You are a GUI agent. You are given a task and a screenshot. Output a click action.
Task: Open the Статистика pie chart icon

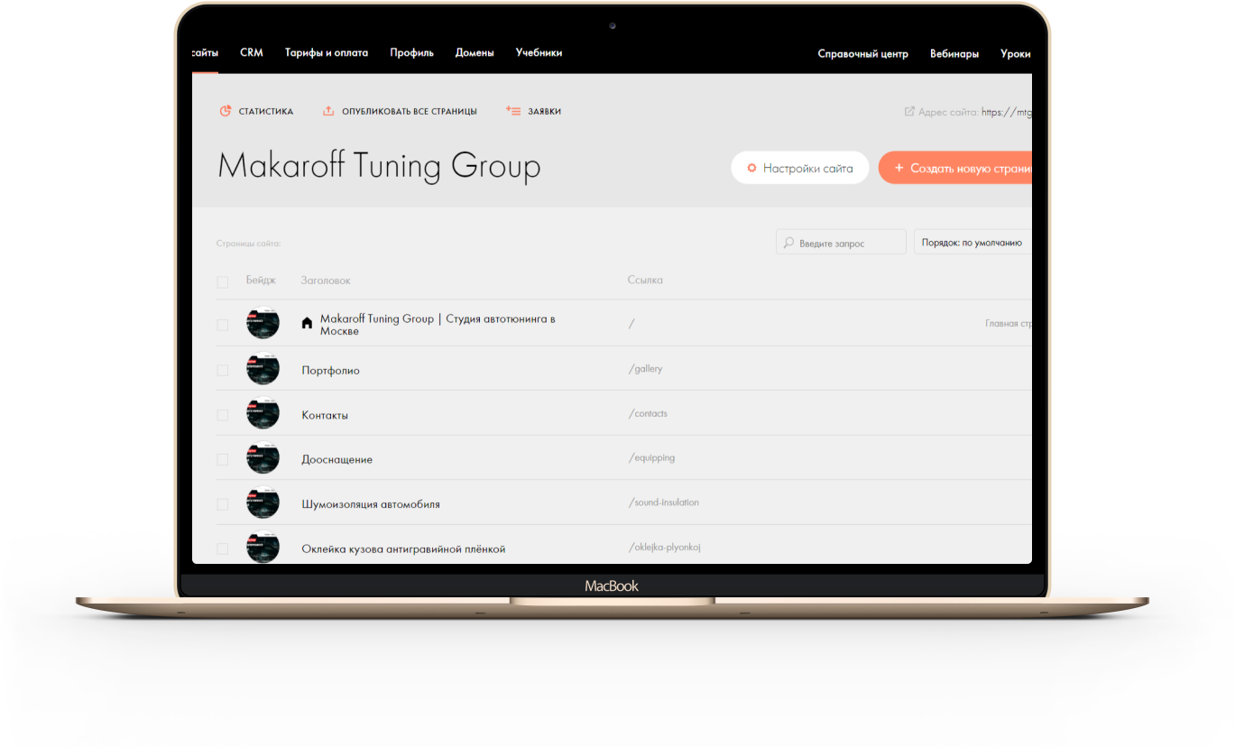point(226,111)
